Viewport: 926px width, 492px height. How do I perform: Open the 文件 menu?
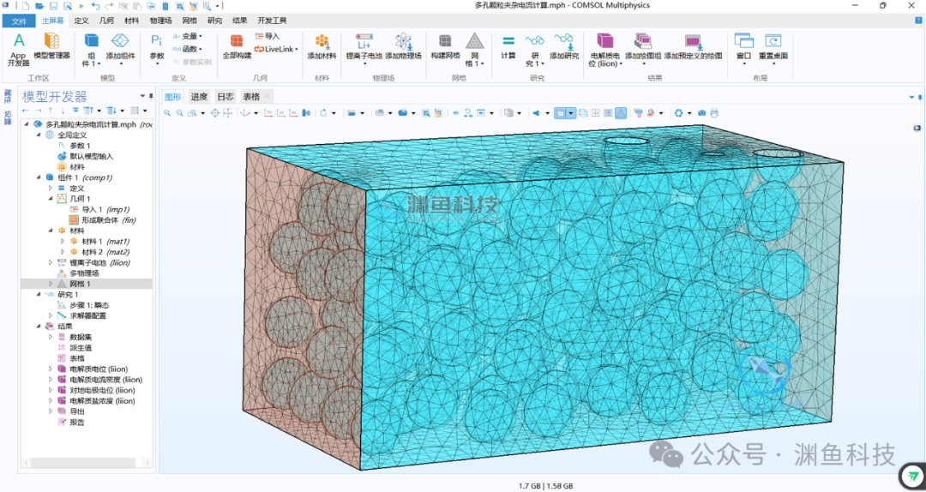click(x=19, y=21)
